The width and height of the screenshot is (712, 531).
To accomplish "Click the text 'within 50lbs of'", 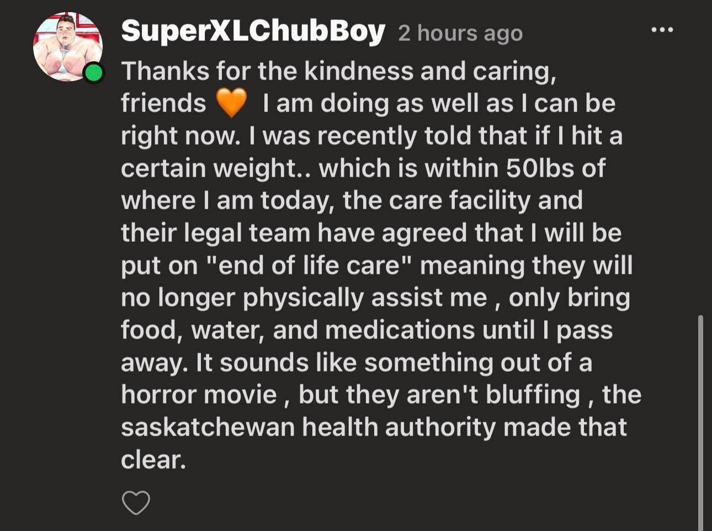I will [514, 168].
